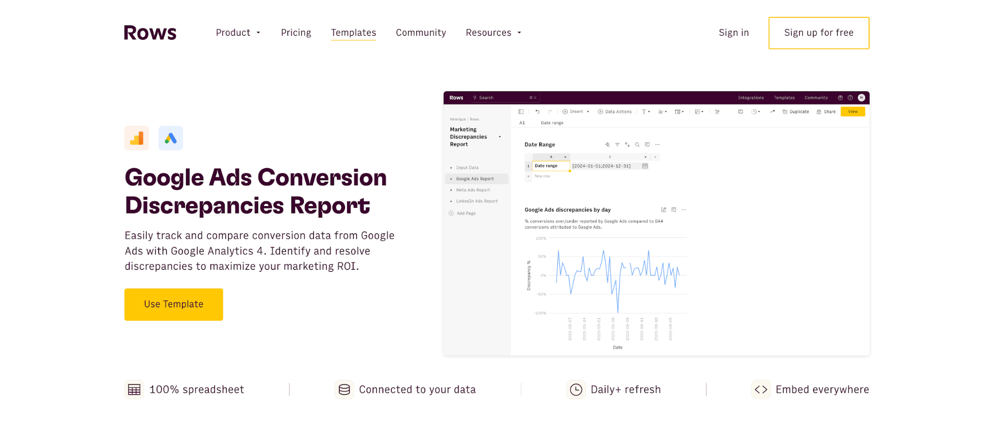Image resolution: width=994 pixels, height=423 pixels.
Task: Click the 'Sign in' link
Action: click(733, 33)
